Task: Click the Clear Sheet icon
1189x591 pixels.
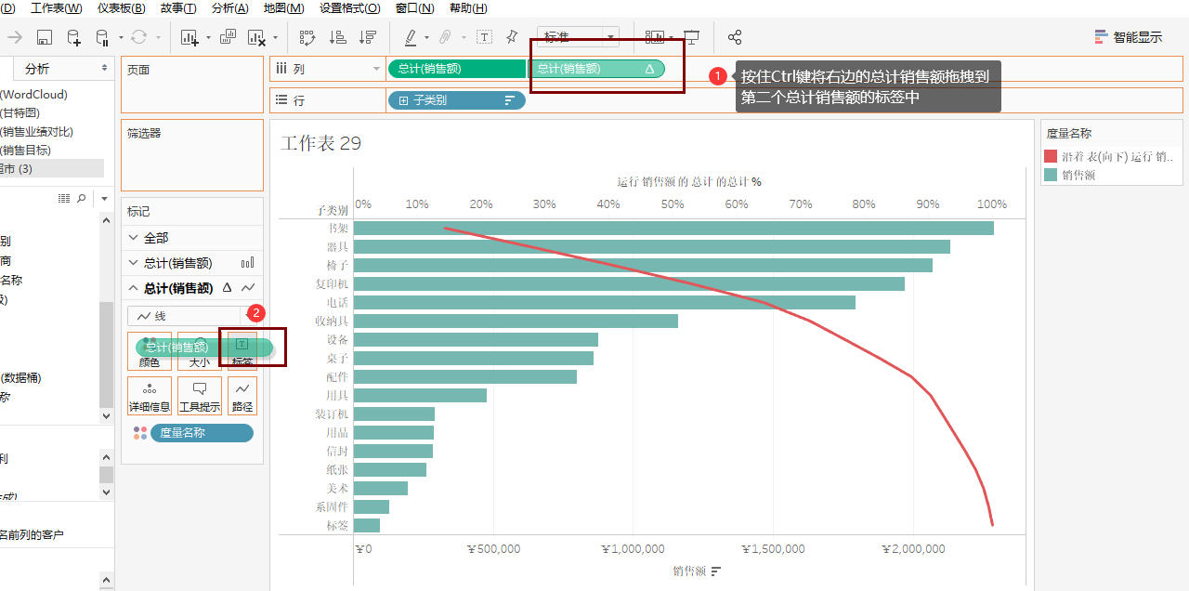Action: pos(256,37)
